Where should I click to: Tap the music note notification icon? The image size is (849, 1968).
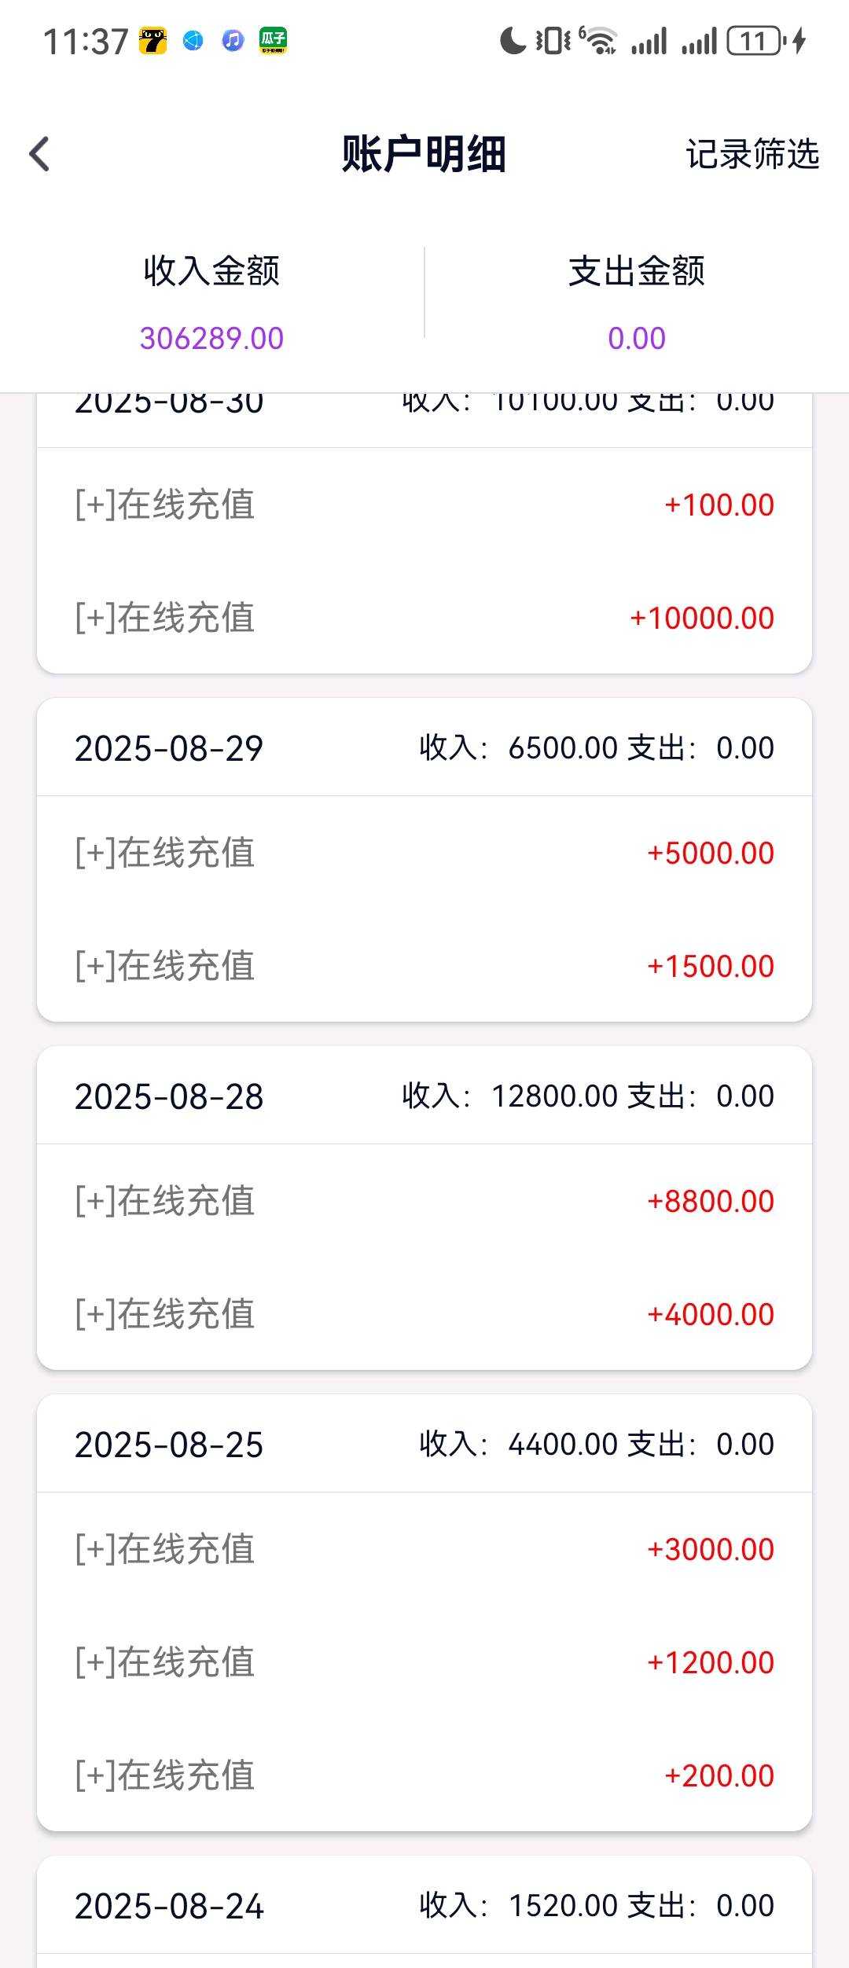[x=233, y=41]
